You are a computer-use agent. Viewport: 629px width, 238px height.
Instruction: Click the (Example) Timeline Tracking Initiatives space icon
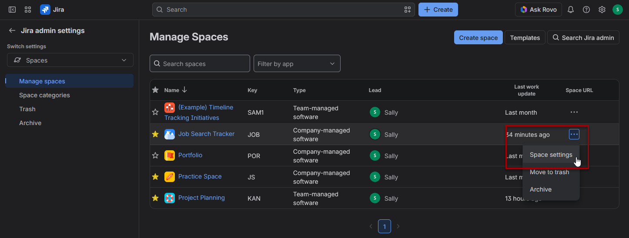click(x=170, y=108)
